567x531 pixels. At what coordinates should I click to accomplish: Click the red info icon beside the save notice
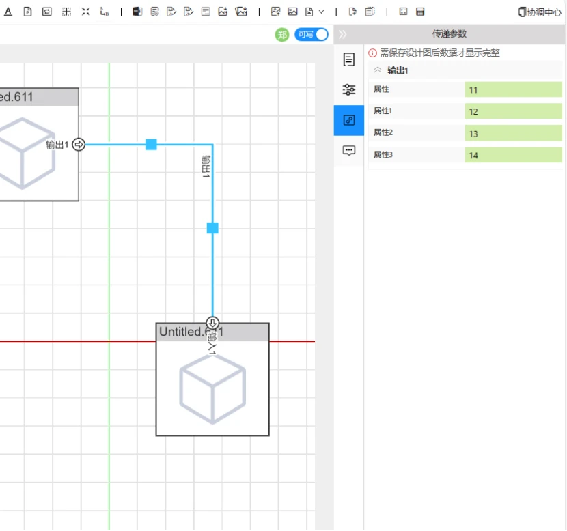pyautogui.click(x=372, y=53)
